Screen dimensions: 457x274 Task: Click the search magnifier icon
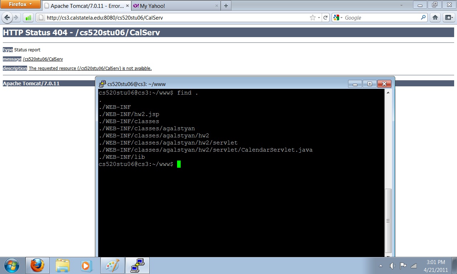click(423, 17)
